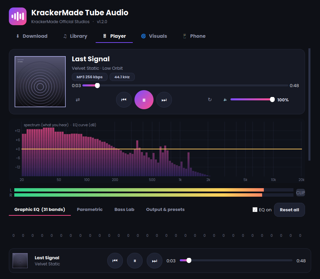Image resolution: width=320 pixels, height=279 pixels.
Task: Go to the Phone tab
Action: point(194,36)
